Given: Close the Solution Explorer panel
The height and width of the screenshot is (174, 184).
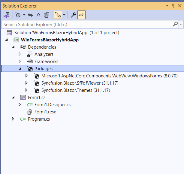Looking at the screenshot, I should 180,6.
